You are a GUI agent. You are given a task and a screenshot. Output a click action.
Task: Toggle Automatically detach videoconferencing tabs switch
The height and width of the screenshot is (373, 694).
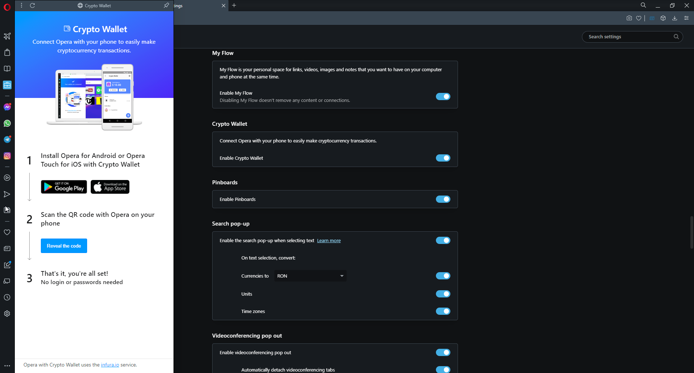(x=443, y=370)
